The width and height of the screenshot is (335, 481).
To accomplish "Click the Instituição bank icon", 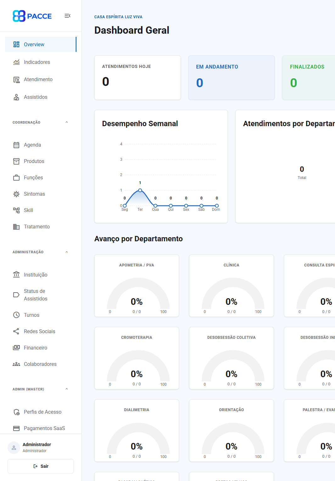I will click(x=16, y=275).
